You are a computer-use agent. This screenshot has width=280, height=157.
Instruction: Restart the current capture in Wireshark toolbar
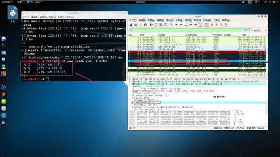tap(141, 25)
